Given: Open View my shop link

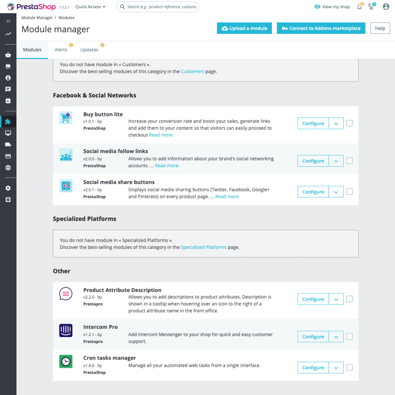Looking at the screenshot, I should (x=332, y=7).
